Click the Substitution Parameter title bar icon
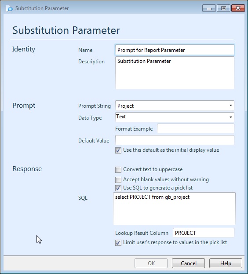The image size is (248, 274). pyautogui.click(x=9, y=8)
